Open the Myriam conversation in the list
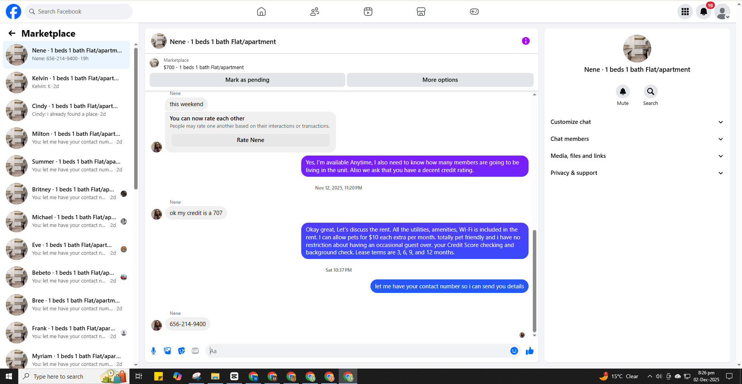 point(67,359)
